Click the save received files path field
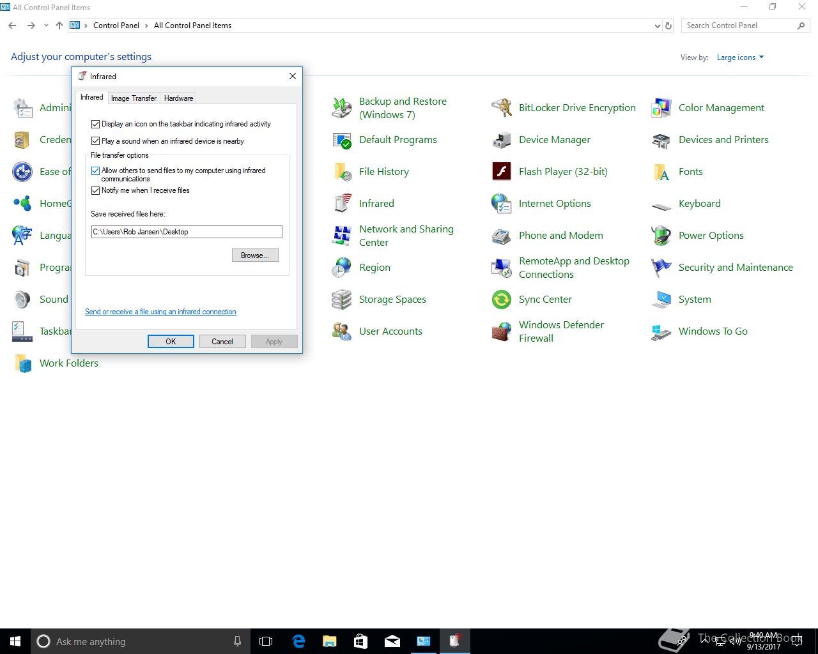 click(187, 232)
